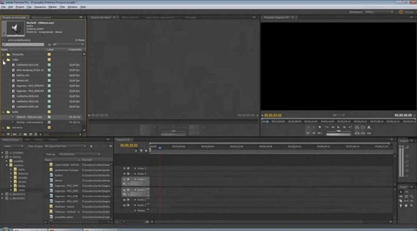Add unnumbered marker in Program monitor

(x=320, y=127)
